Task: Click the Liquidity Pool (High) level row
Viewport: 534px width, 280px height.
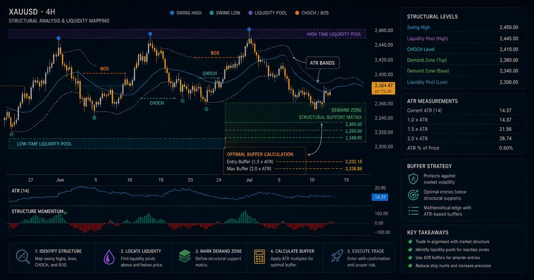Action: click(x=462, y=39)
